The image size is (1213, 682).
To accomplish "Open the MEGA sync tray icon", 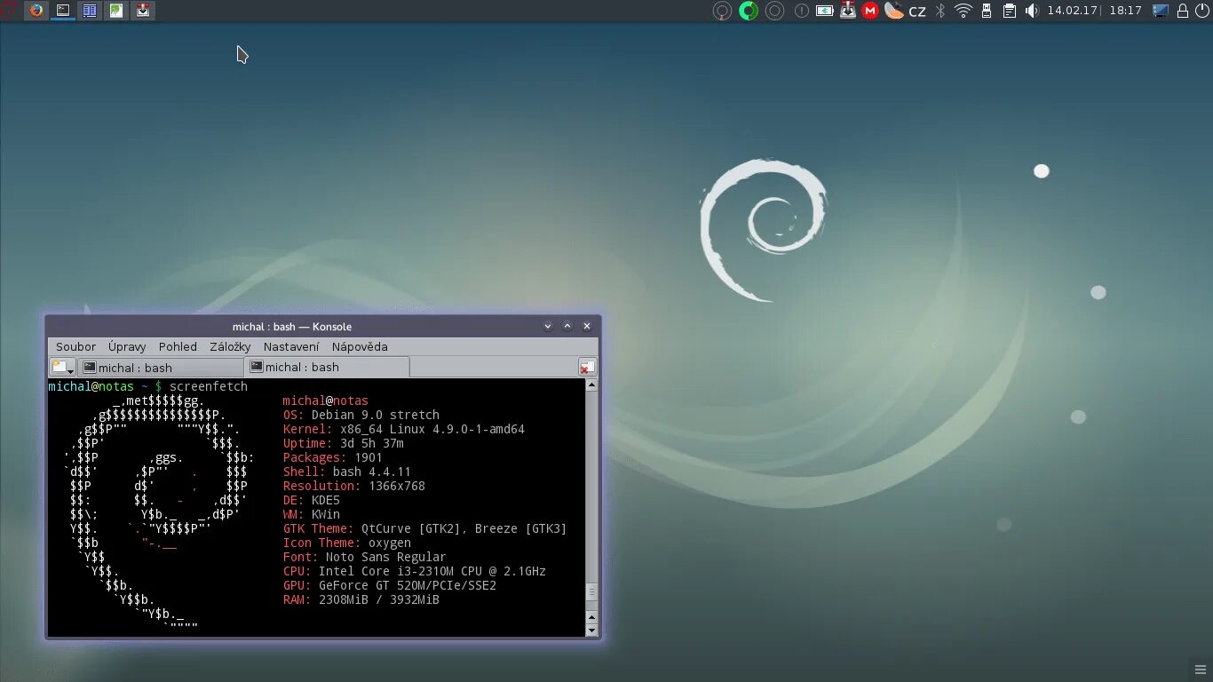I will click(871, 11).
